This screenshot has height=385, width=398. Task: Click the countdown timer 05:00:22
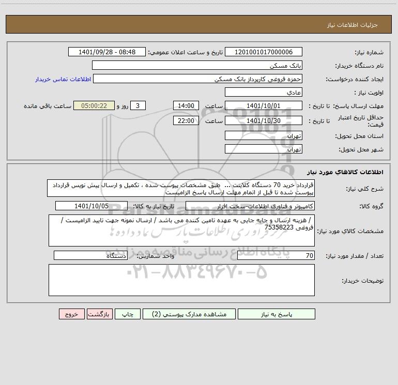click(94, 105)
